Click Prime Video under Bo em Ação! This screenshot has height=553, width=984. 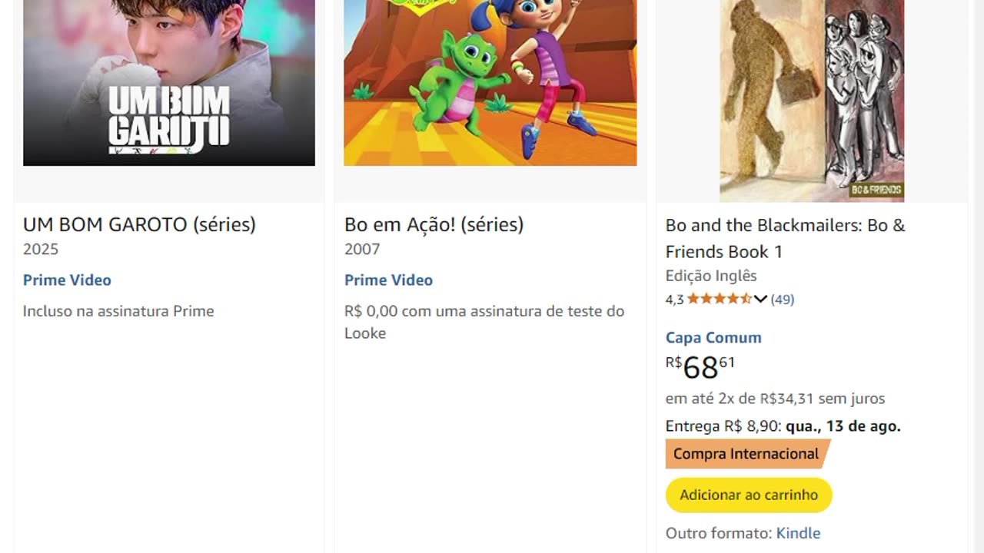(x=388, y=280)
